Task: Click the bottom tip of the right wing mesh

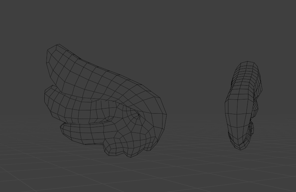Action: (240, 147)
